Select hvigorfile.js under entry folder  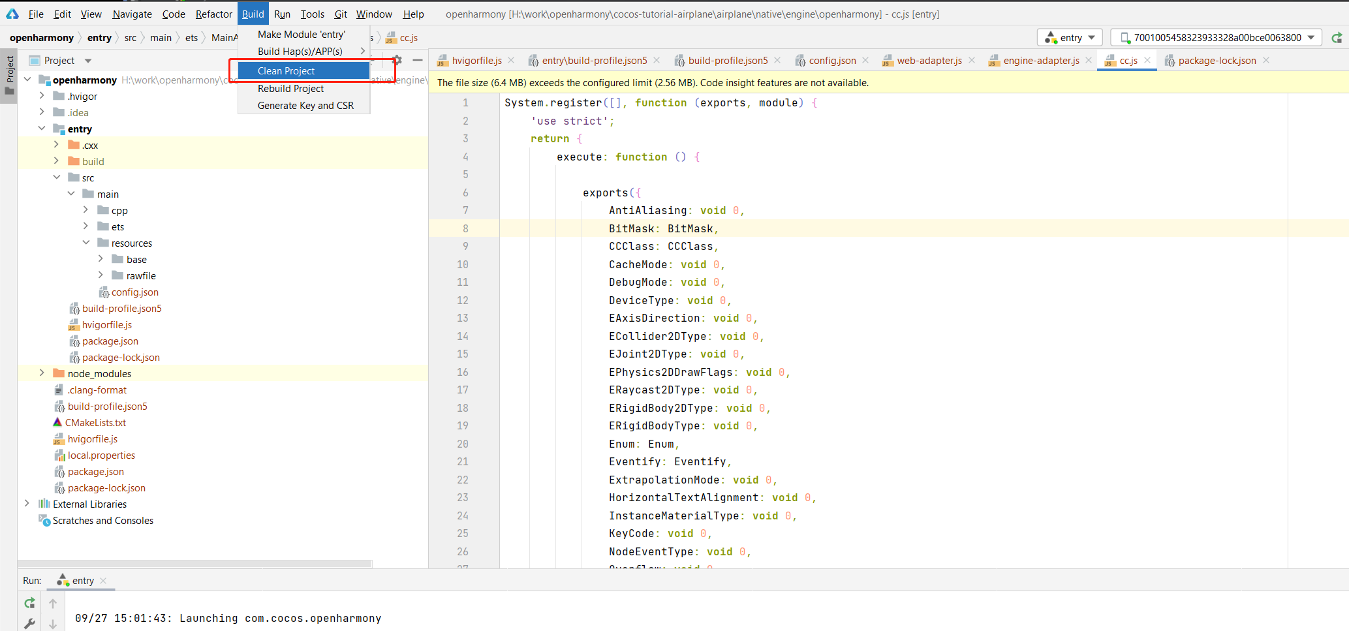click(x=106, y=325)
